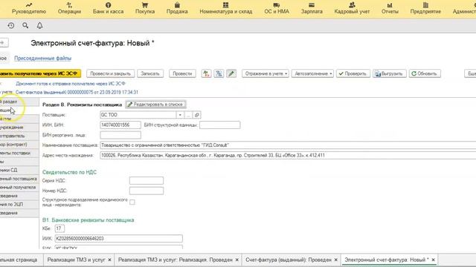Click Провести и закрыть button

pyautogui.click(x=110, y=73)
